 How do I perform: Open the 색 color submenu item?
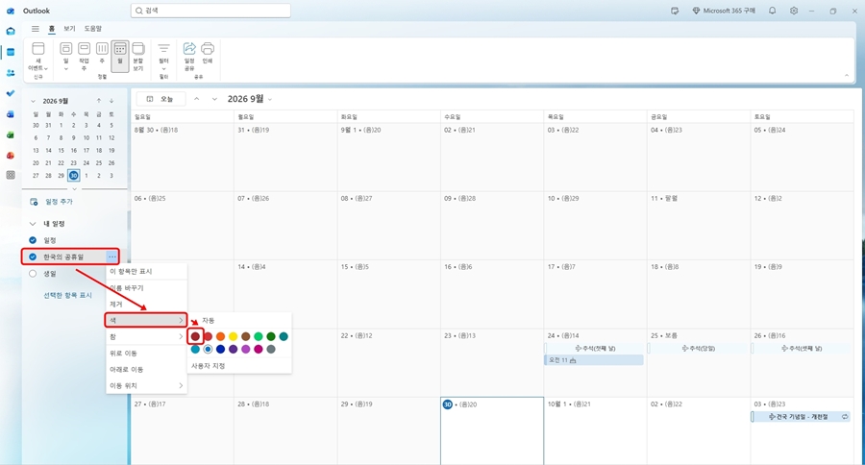tap(146, 320)
